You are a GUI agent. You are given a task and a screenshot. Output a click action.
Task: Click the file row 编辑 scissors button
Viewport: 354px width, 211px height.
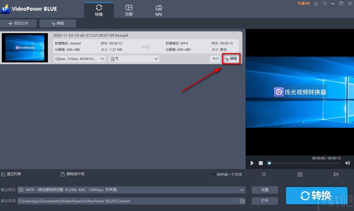231,59
